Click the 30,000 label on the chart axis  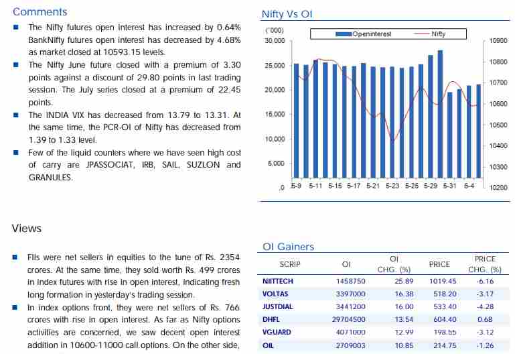[x=275, y=41]
